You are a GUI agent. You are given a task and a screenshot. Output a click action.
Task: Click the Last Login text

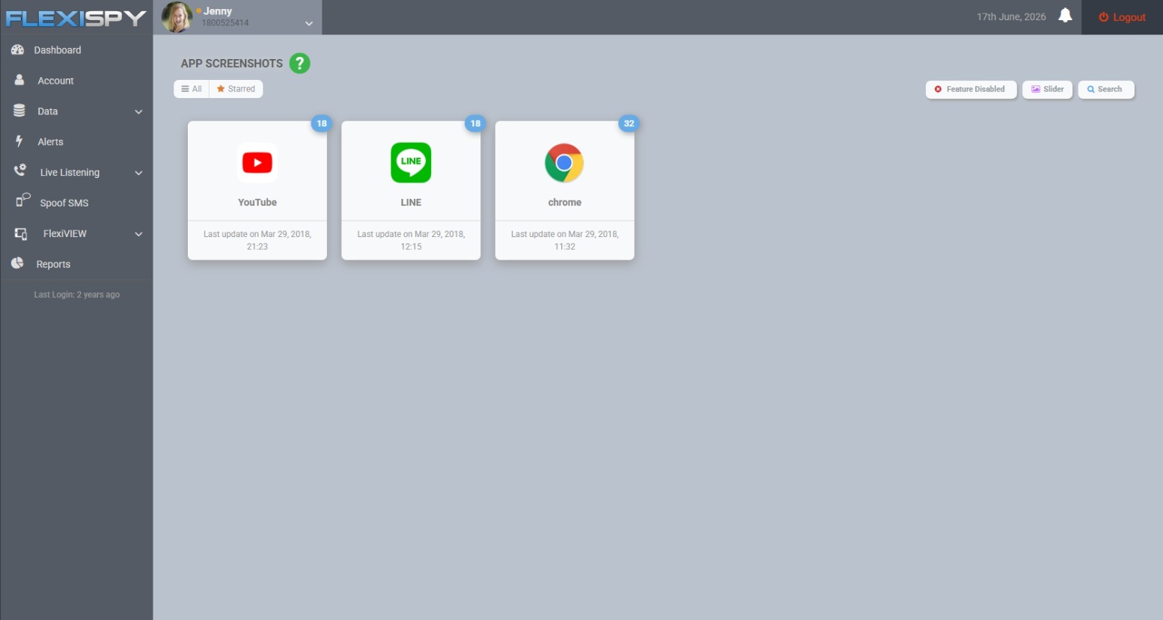coord(77,295)
